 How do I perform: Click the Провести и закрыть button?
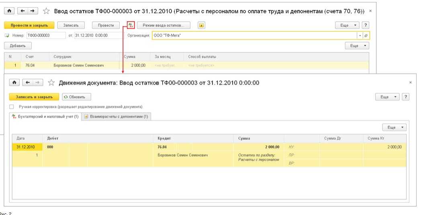29,25
